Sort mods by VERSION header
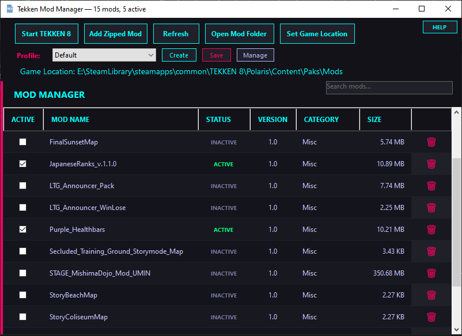462x336 pixels. (273, 120)
